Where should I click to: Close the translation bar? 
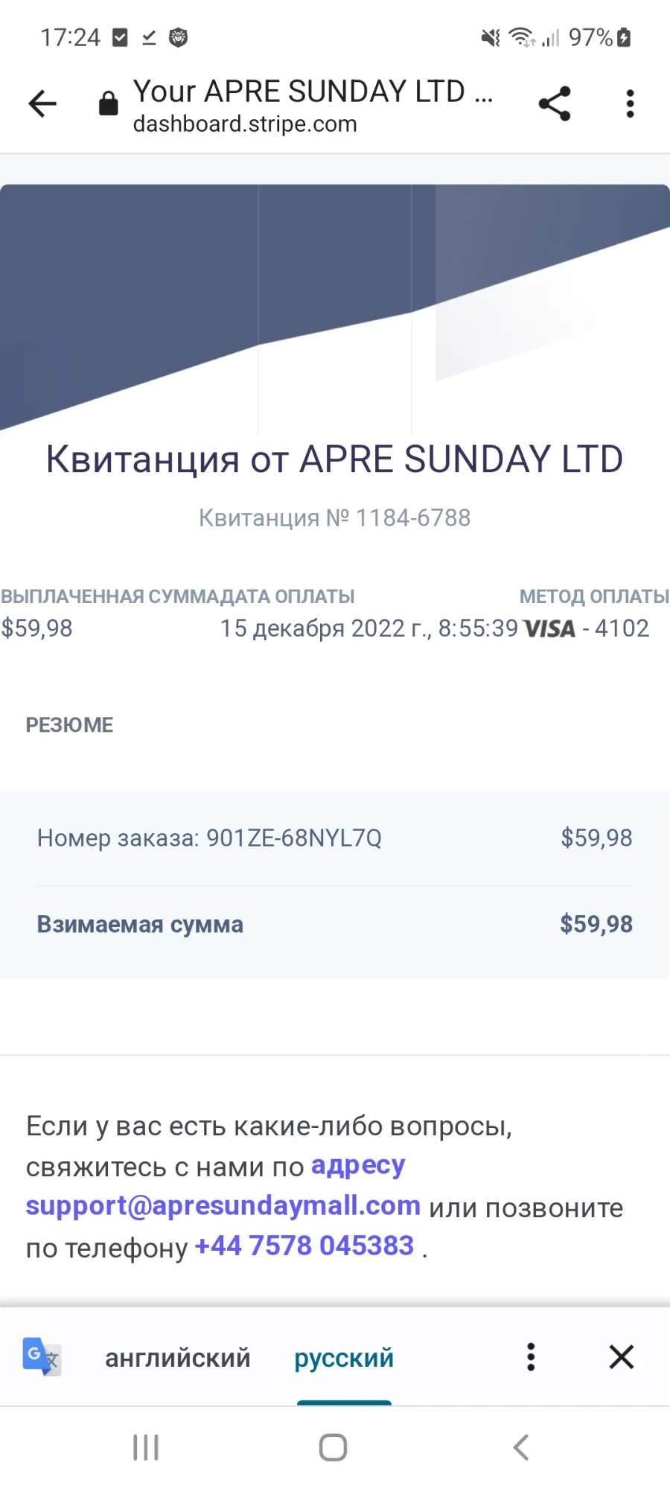[622, 1356]
